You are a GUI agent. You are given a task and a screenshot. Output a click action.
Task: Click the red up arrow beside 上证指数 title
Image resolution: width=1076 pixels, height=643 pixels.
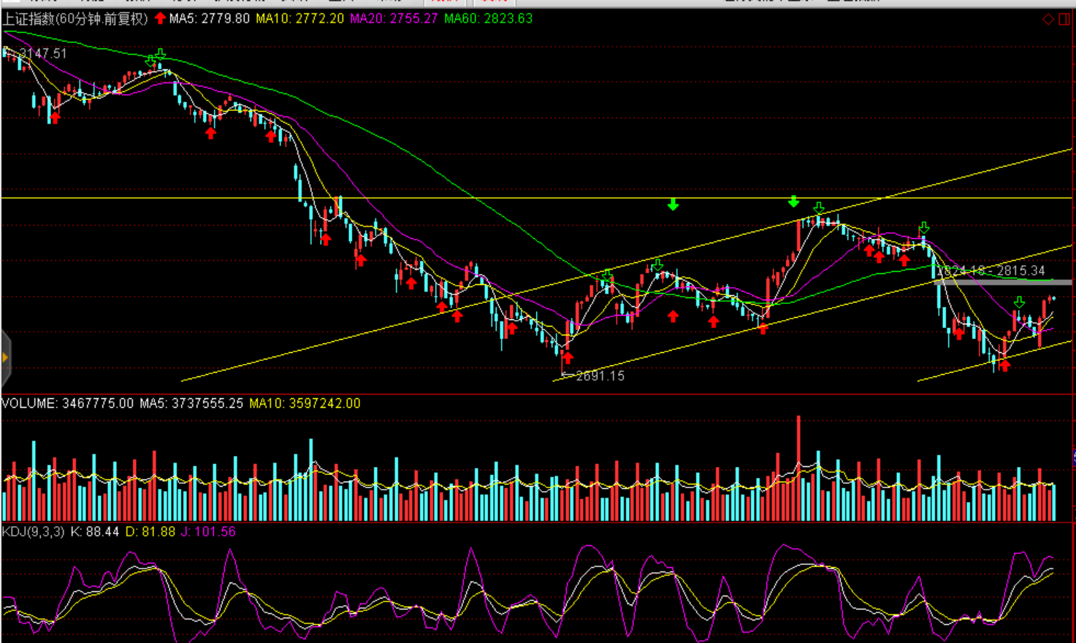(x=160, y=18)
